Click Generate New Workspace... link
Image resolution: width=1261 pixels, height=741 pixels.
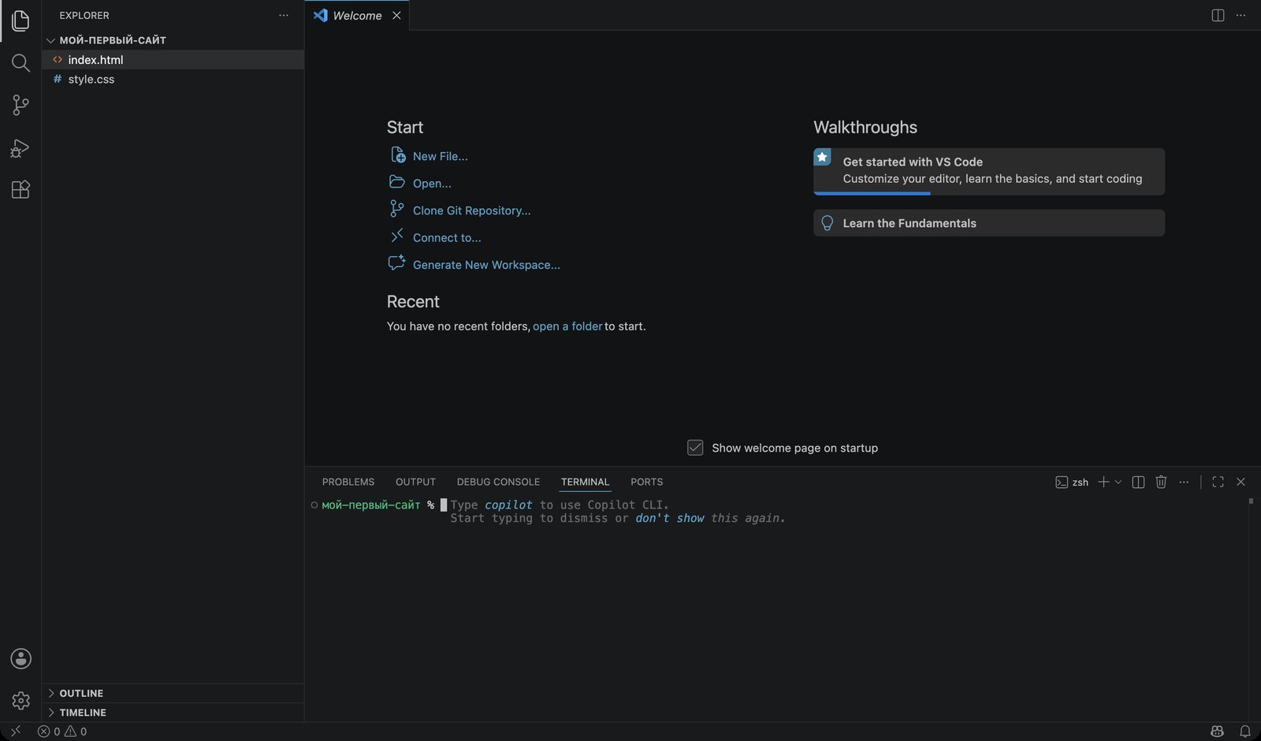pos(486,265)
